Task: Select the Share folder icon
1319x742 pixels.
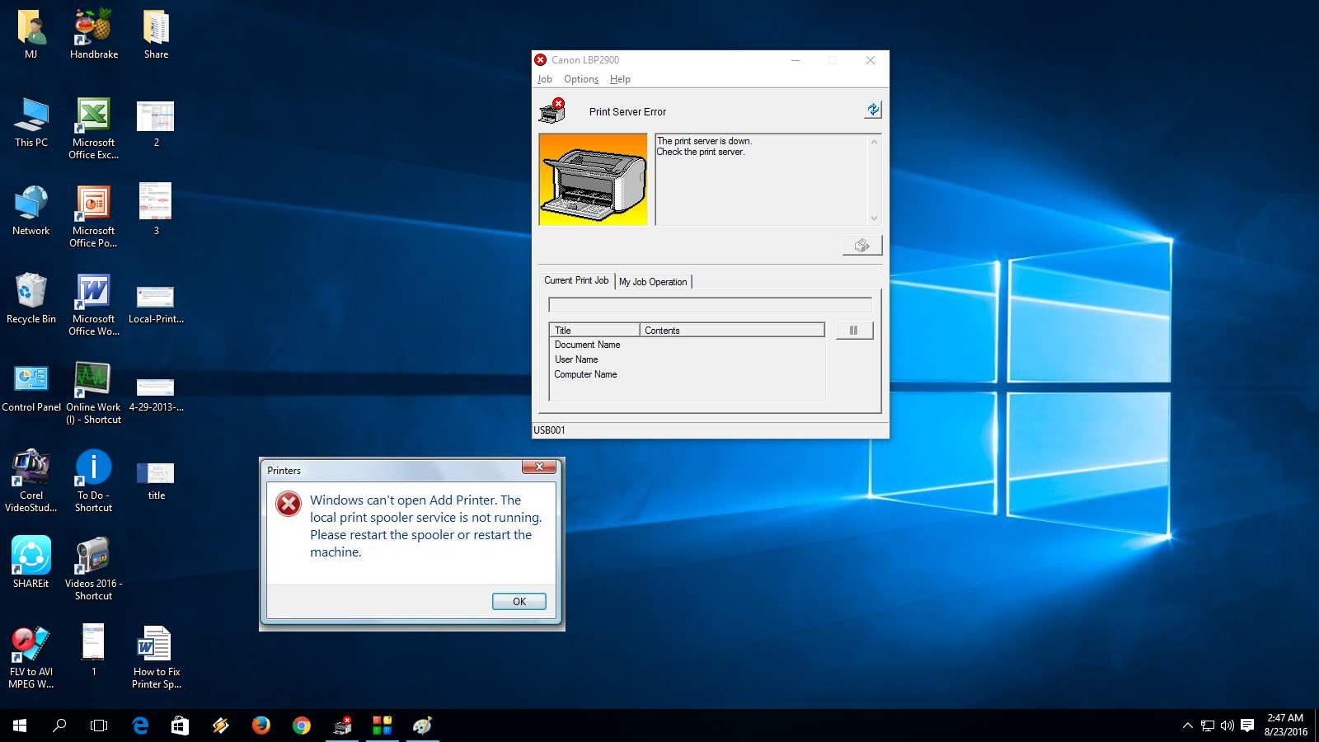Action: (156, 35)
